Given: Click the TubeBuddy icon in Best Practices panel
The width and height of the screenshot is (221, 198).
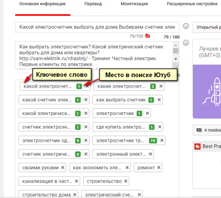Looking at the screenshot, I should 197,146.
